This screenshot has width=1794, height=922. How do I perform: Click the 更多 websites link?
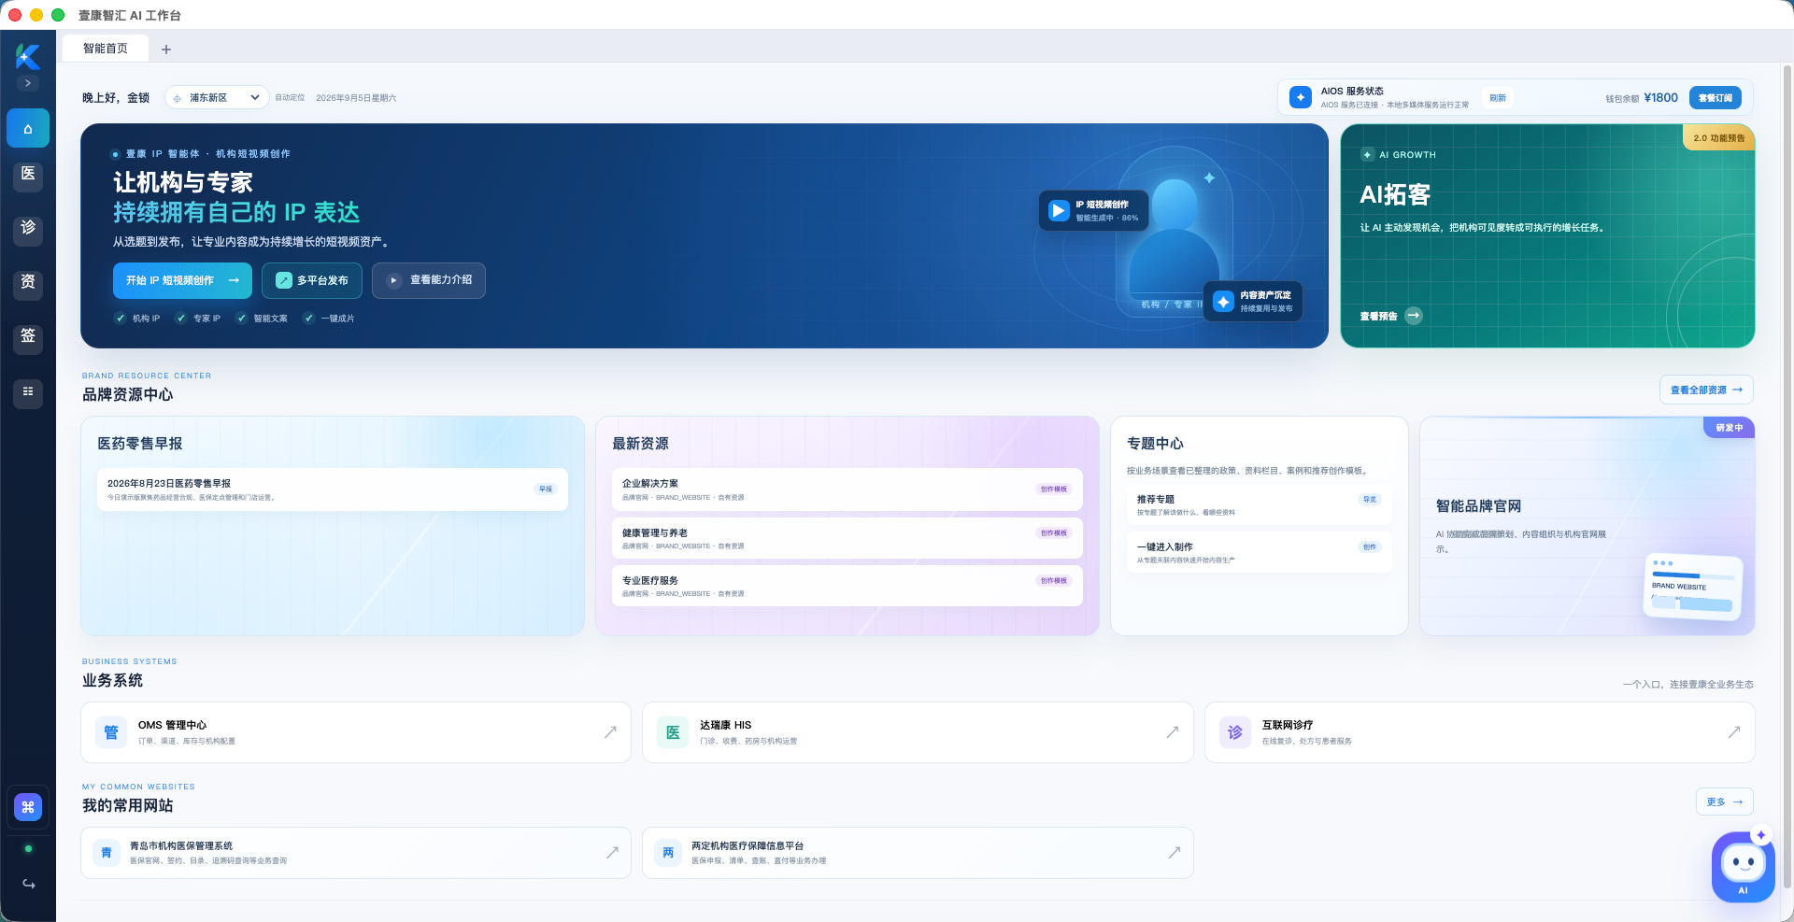tap(1725, 801)
